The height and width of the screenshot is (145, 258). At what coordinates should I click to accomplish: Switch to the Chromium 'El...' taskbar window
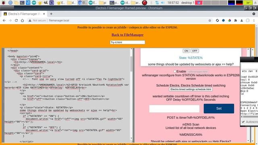(x=82, y=2)
